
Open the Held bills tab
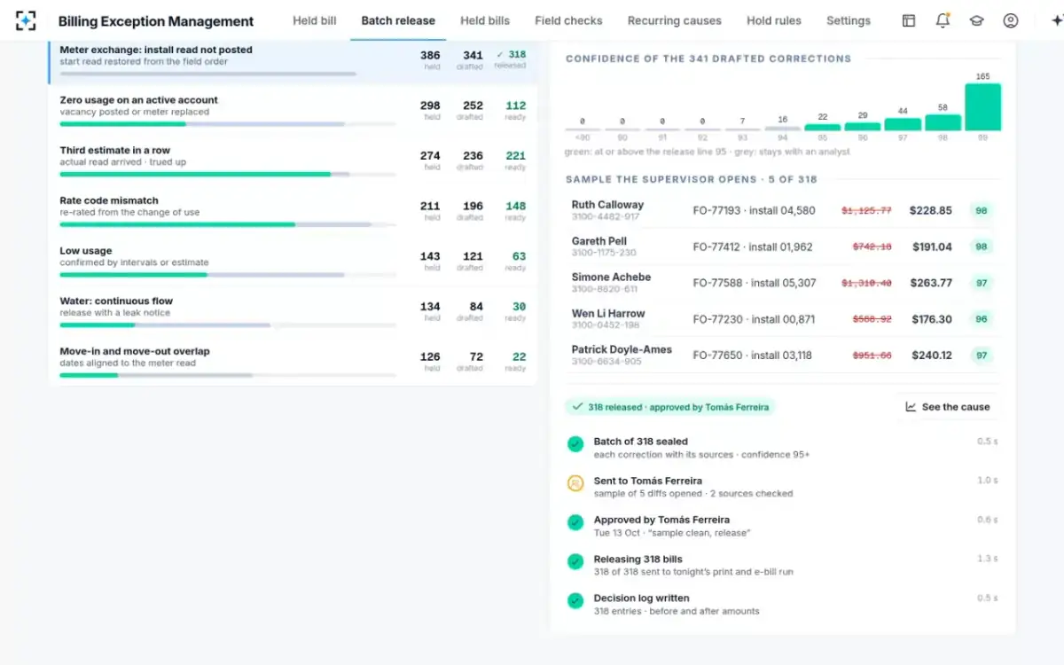point(485,20)
